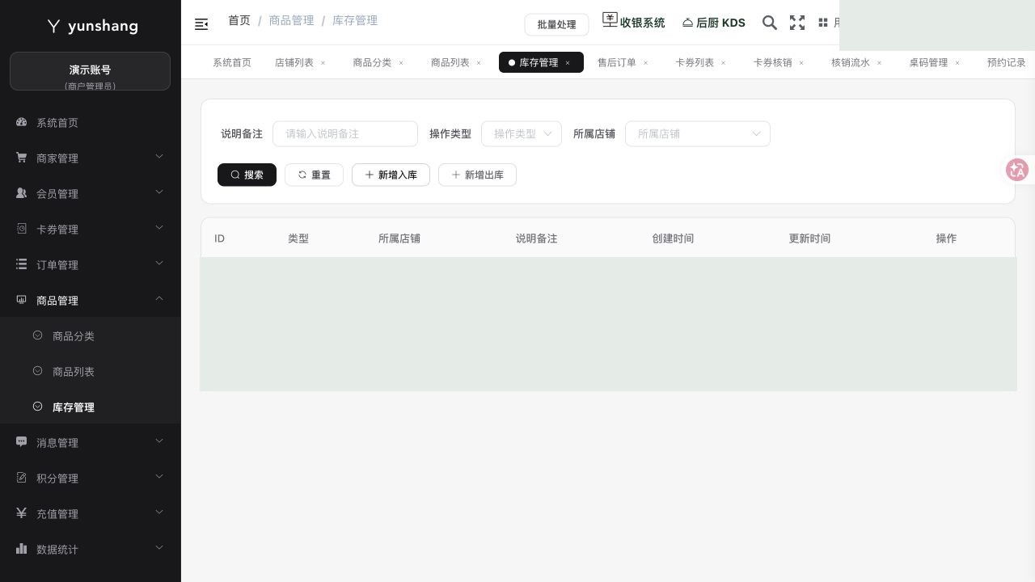Image resolution: width=1035 pixels, height=582 pixels.
Task: Expand 会员管理 sidebar menu
Action: click(x=91, y=194)
